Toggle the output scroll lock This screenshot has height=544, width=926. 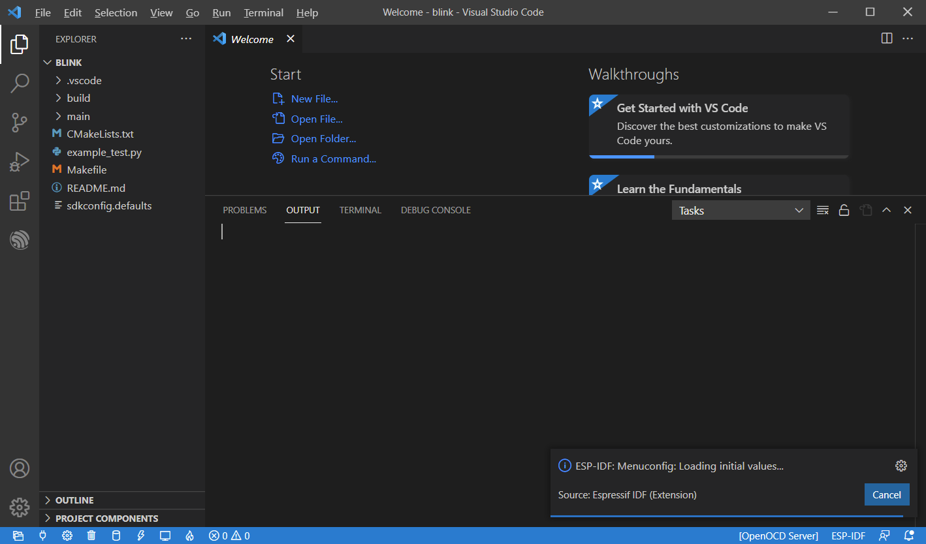tap(844, 210)
